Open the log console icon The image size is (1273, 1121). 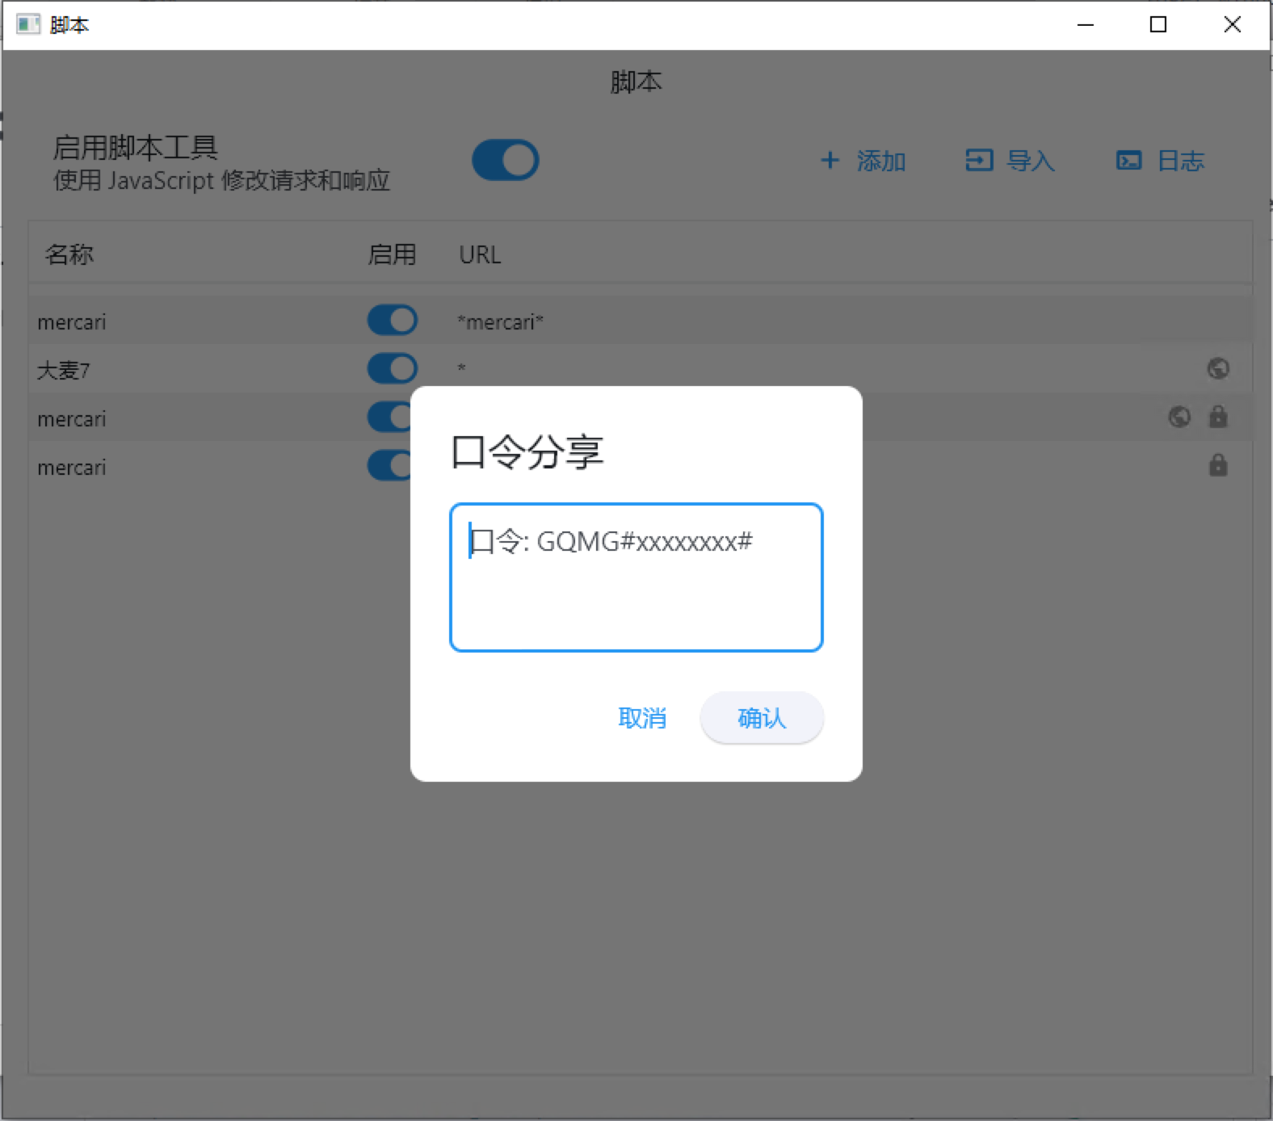[1128, 160]
